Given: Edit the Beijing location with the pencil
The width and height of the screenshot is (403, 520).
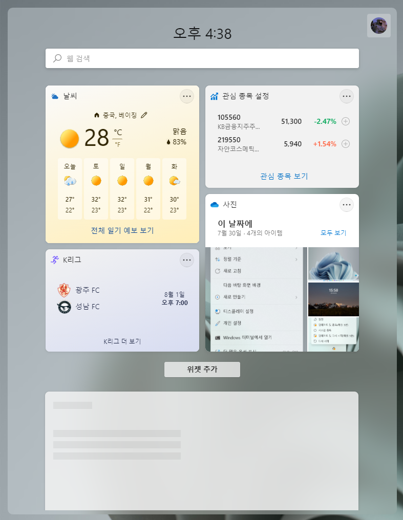Looking at the screenshot, I should click(x=144, y=115).
